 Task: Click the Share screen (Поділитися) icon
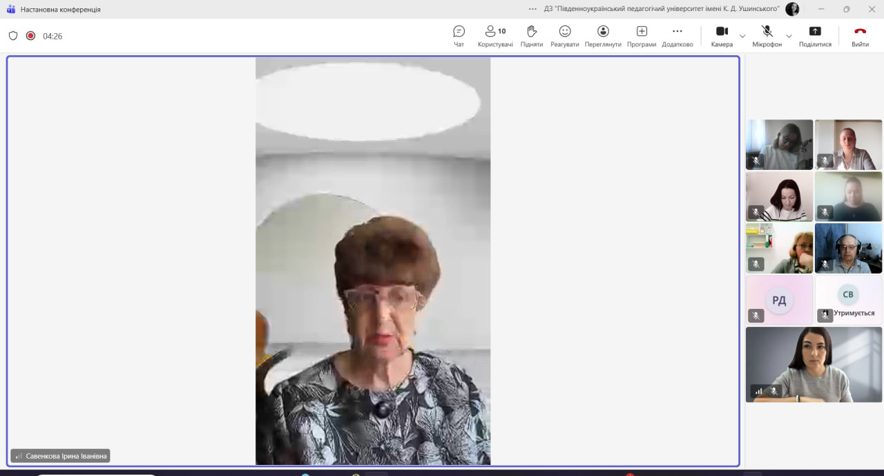point(815,36)
